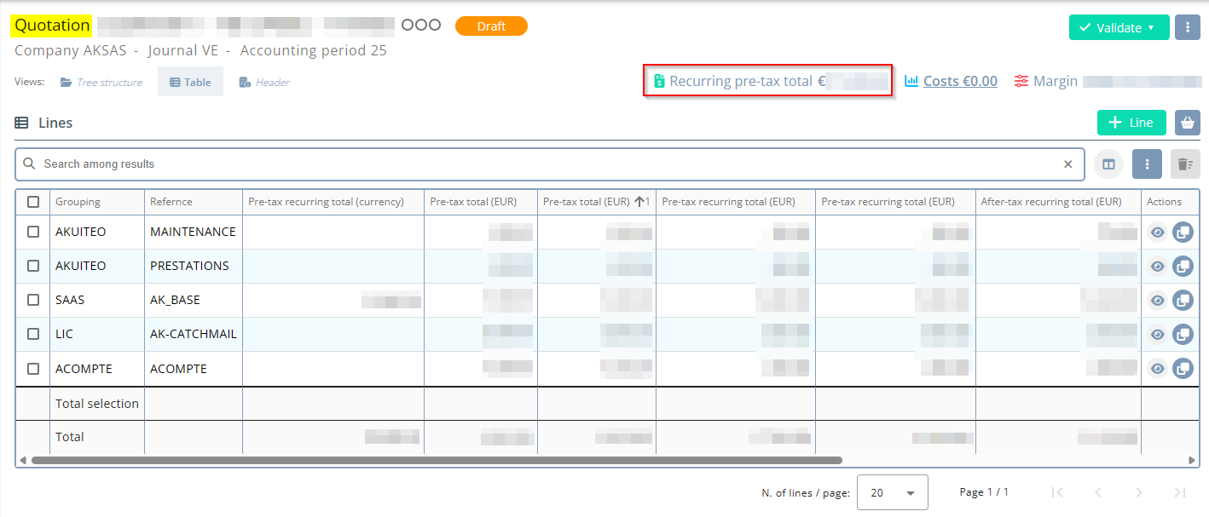Click the delete selected lines trash icon

click(1183, 164)
